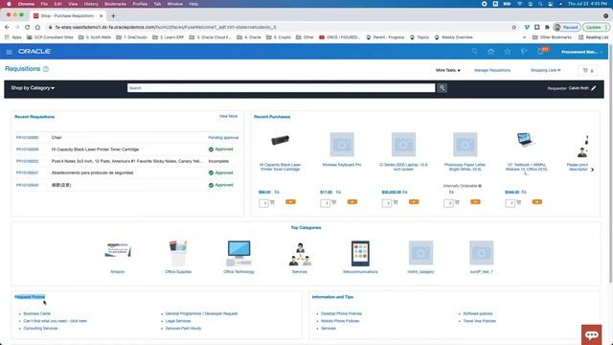
Task: Click the page vertical scrollbar
Action: [610, 164]
